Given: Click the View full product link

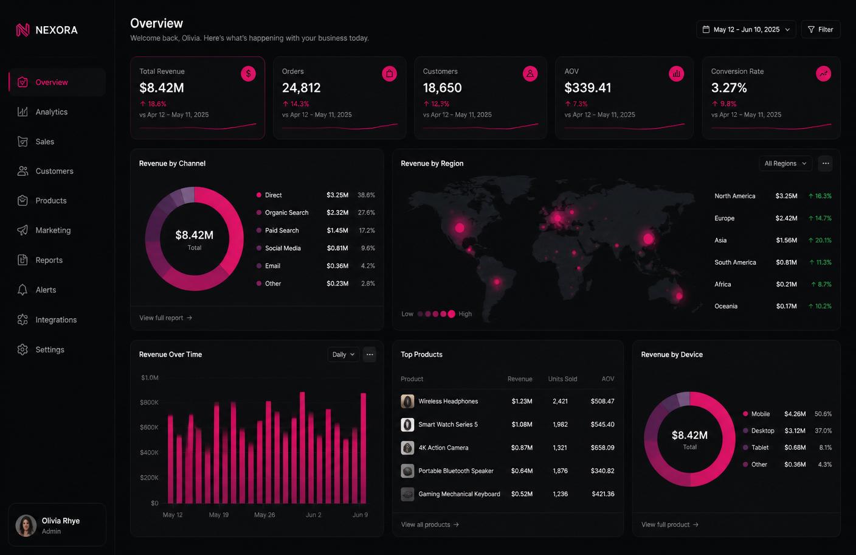Looking at the screenshot, I should tap(670, 525).
